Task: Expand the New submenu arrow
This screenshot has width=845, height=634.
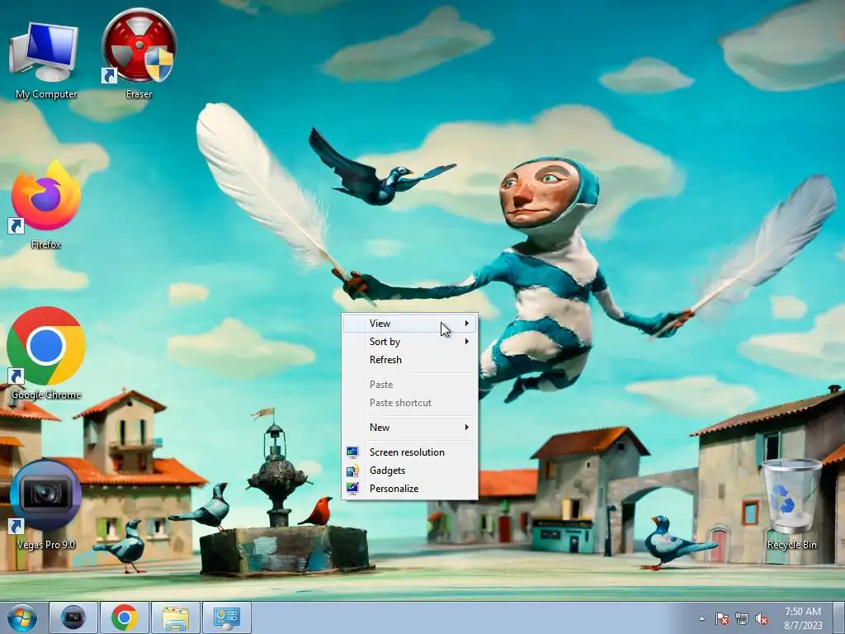Action: [x=467, y=428]
